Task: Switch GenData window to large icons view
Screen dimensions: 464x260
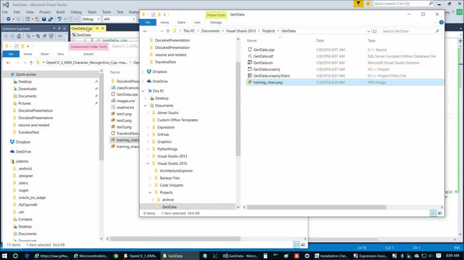Action: 440,213
